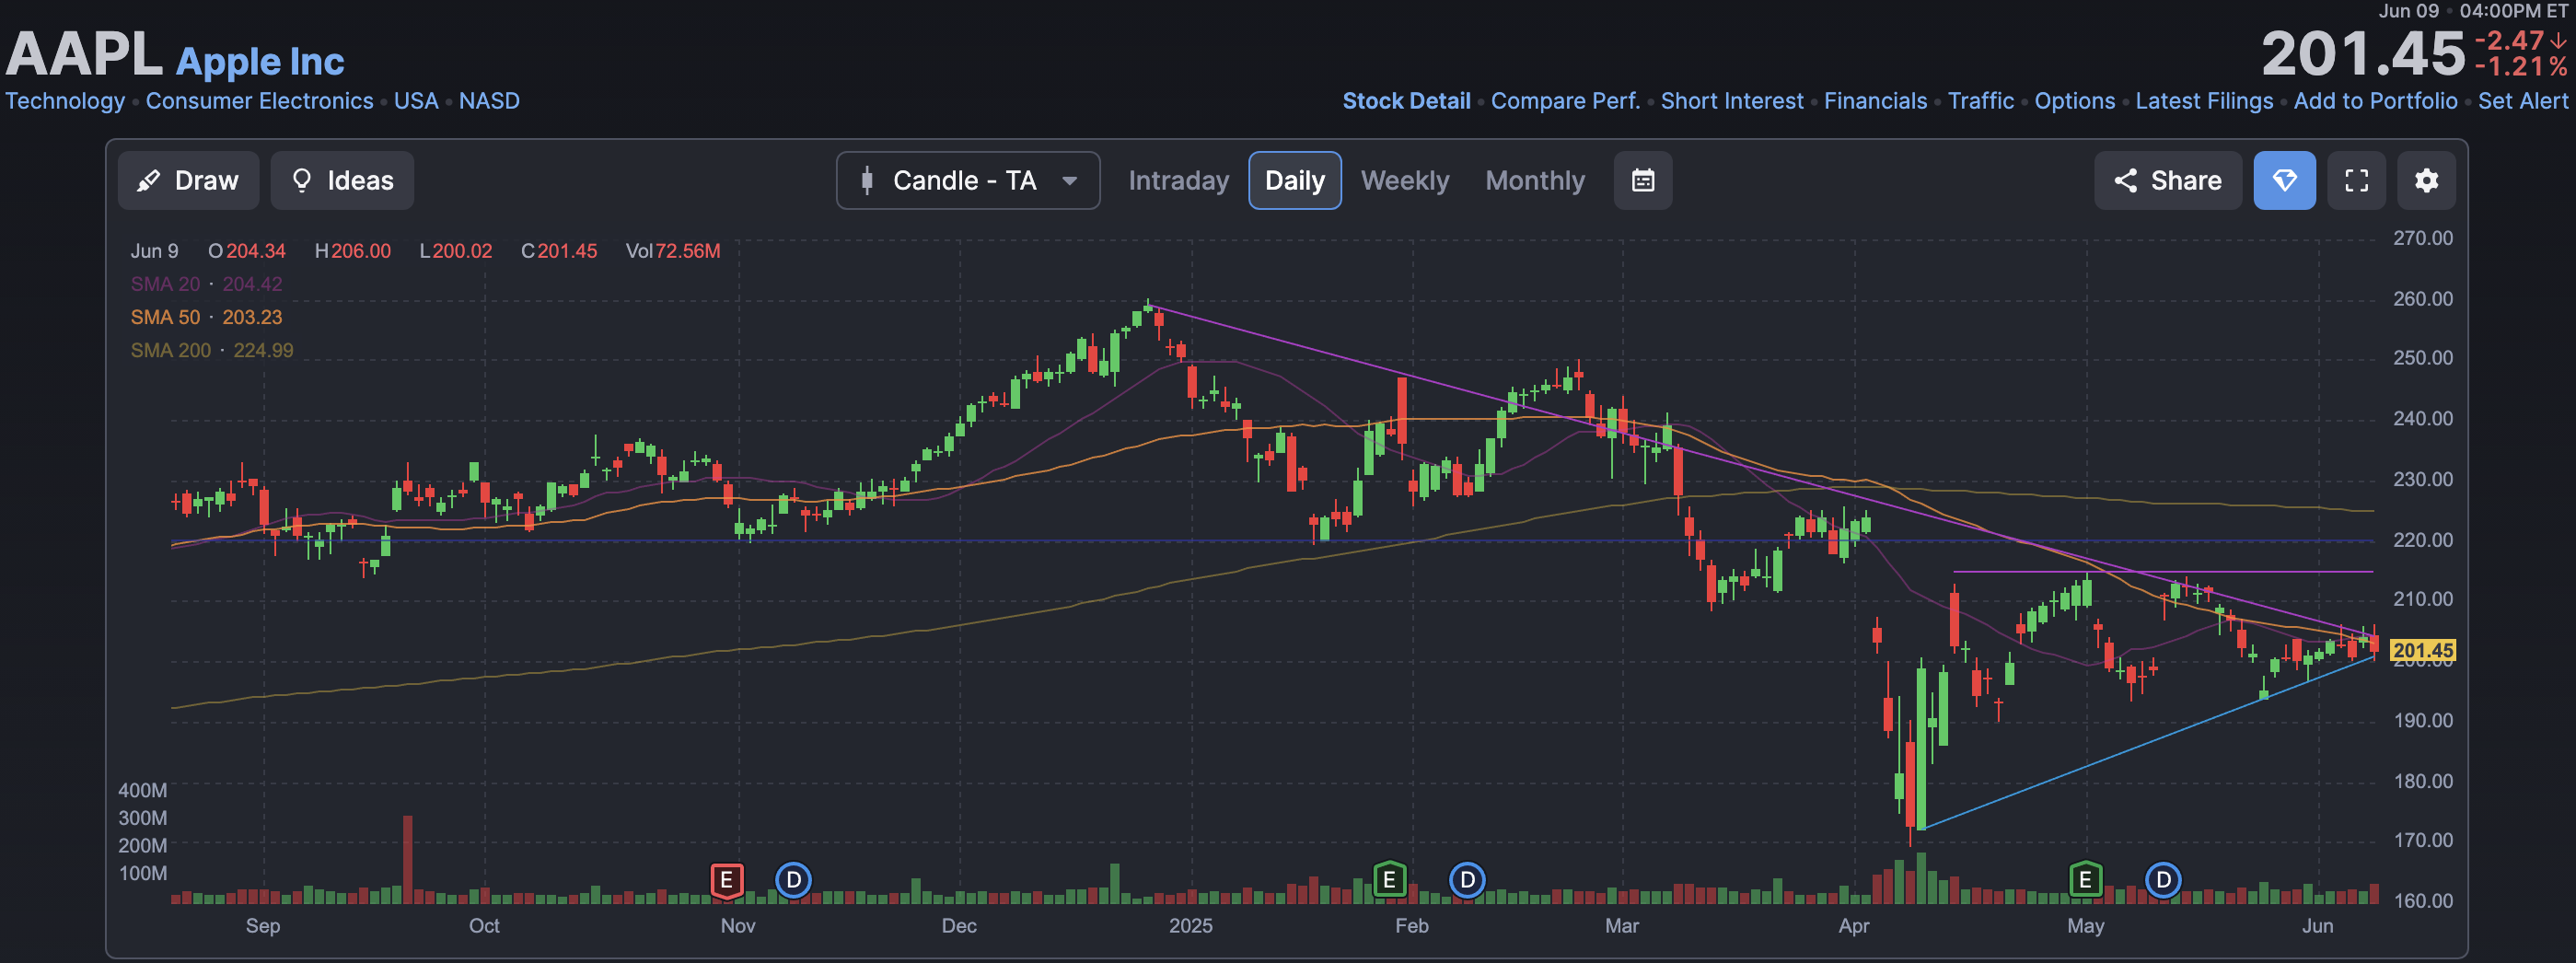This screenshot has width=2576, height=963.
Task: Open chart settings gear
Action: [x=2426, y=180]
